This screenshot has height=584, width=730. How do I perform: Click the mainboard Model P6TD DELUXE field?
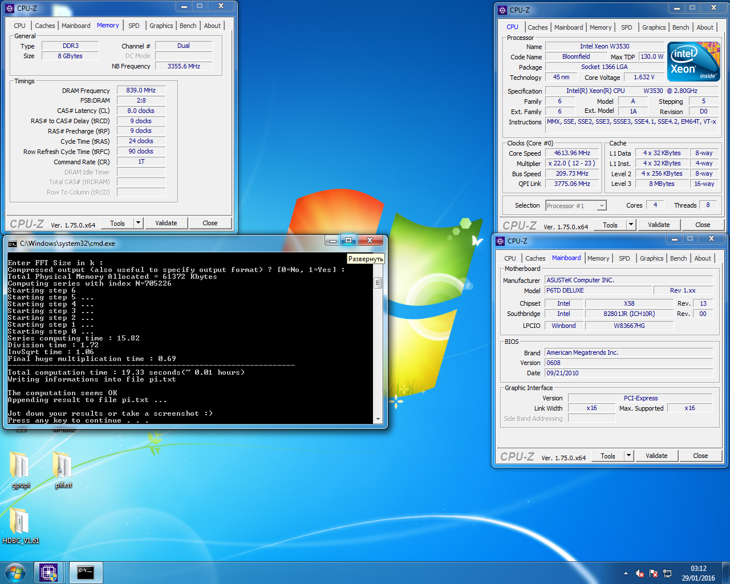click(598, 290)
